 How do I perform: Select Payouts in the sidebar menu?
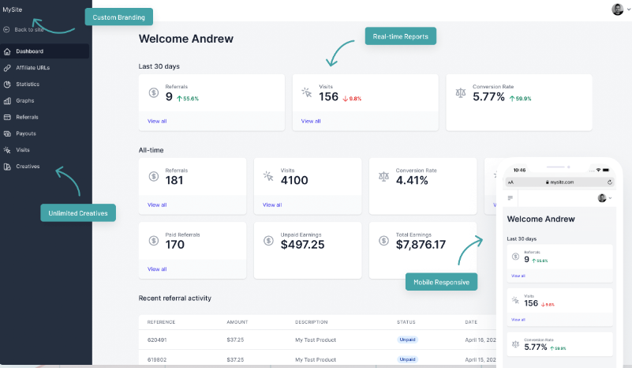coord(26,133)
